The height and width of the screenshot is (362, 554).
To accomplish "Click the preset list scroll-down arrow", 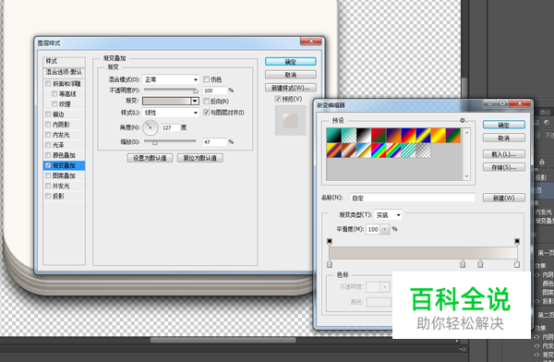I will point(466,176).
